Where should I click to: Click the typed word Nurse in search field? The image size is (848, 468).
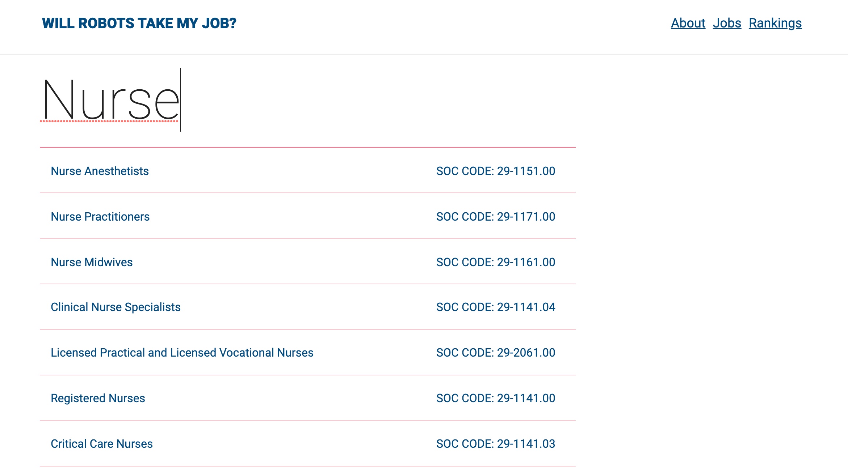coord(110,100)
